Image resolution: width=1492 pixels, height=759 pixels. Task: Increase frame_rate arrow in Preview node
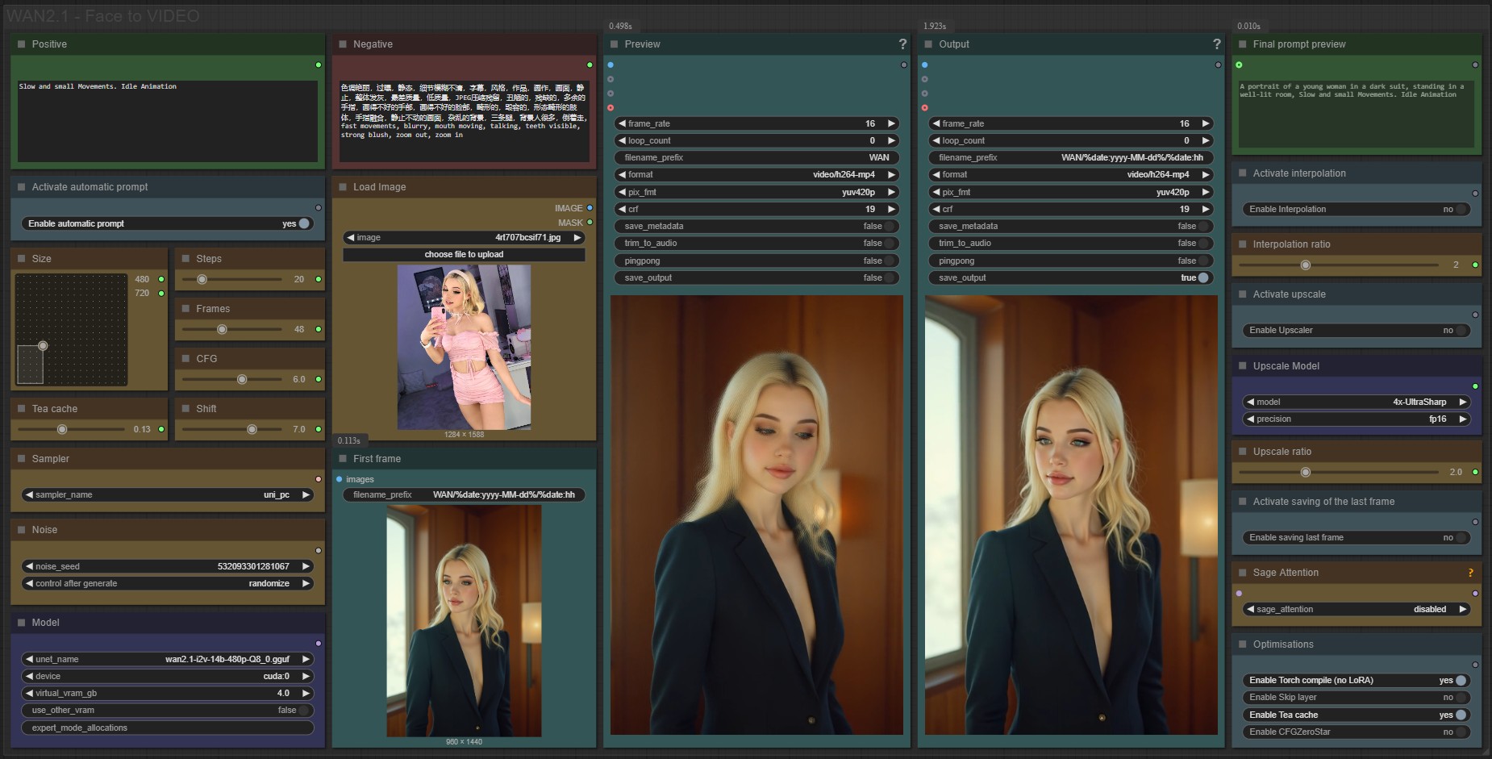(891, 124)
